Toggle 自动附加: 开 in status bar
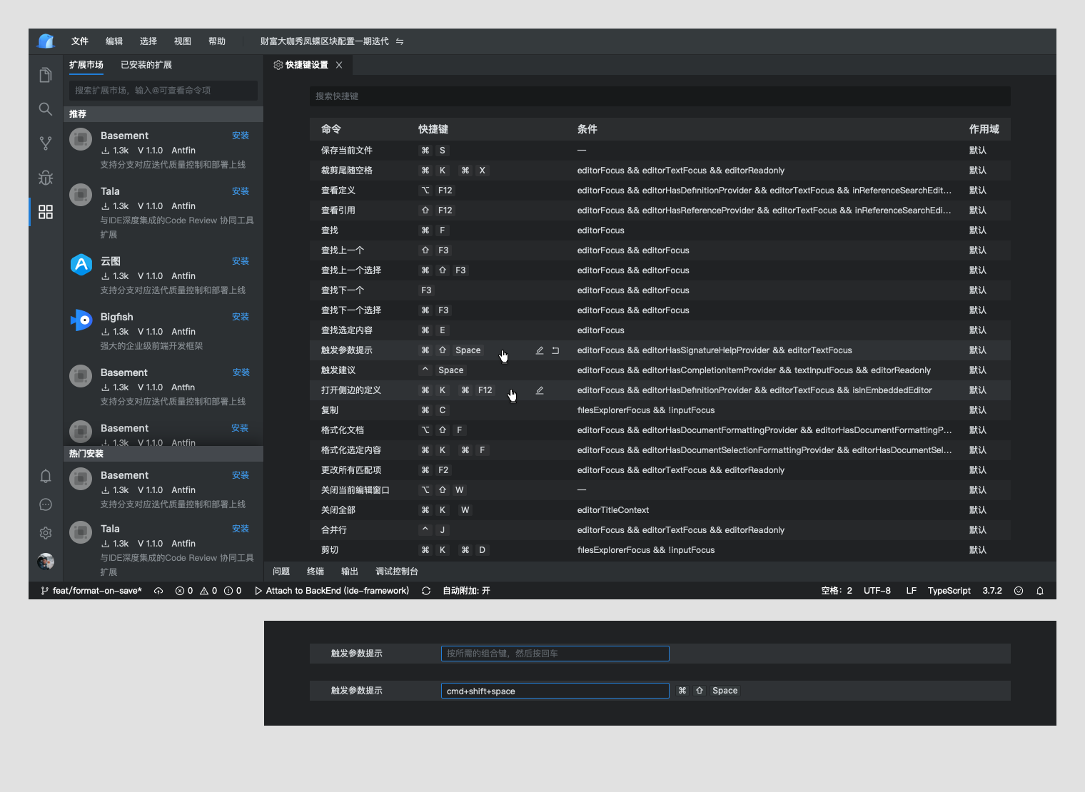The image size is (1085, 792). pyautogui.click(x=466, y=591)
